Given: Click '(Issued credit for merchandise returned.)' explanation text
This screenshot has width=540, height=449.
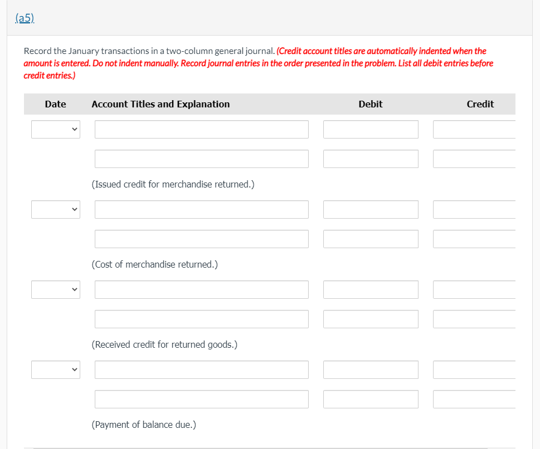Looking at the screenshot, I should 173,185.
